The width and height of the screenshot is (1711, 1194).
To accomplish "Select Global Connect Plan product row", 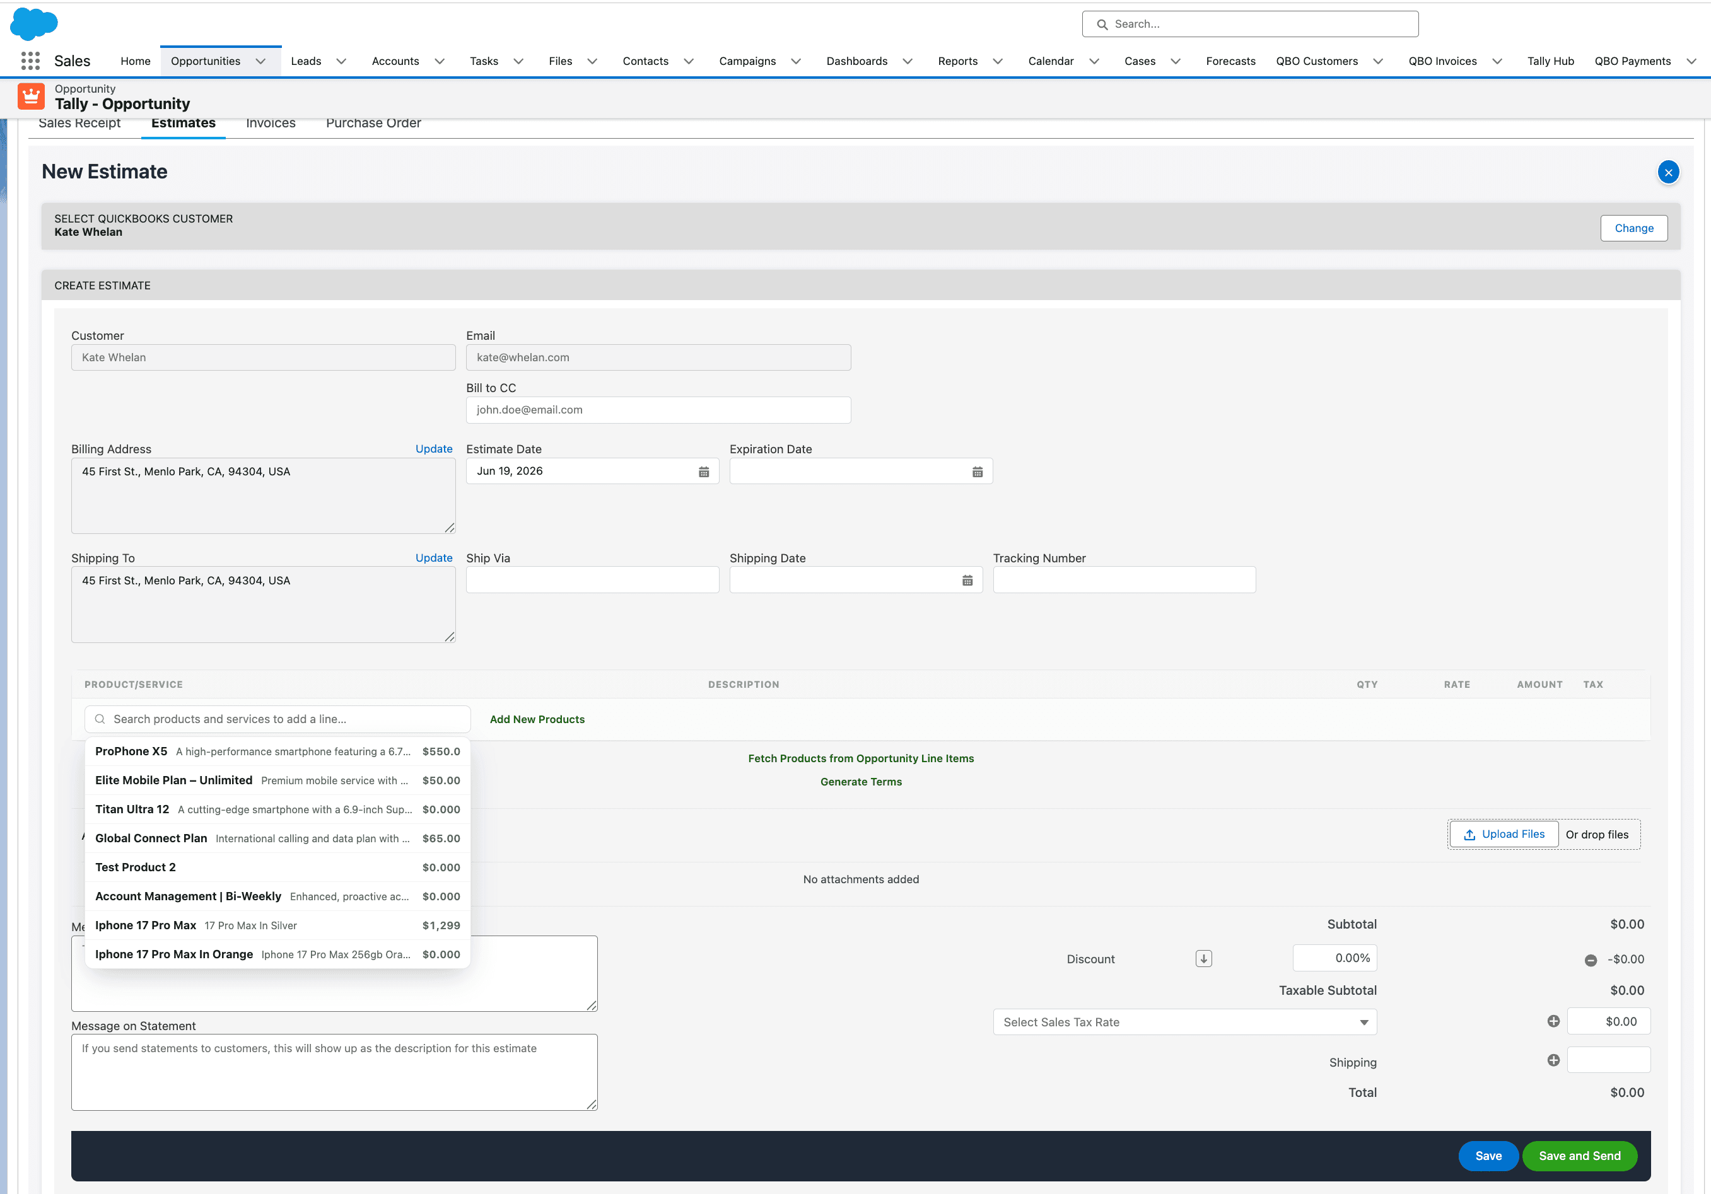I will point(277,838).
